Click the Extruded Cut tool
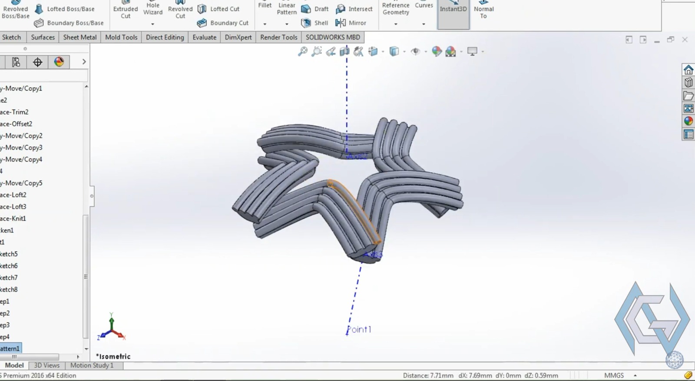The image size is (695, 381). [126, 10]
